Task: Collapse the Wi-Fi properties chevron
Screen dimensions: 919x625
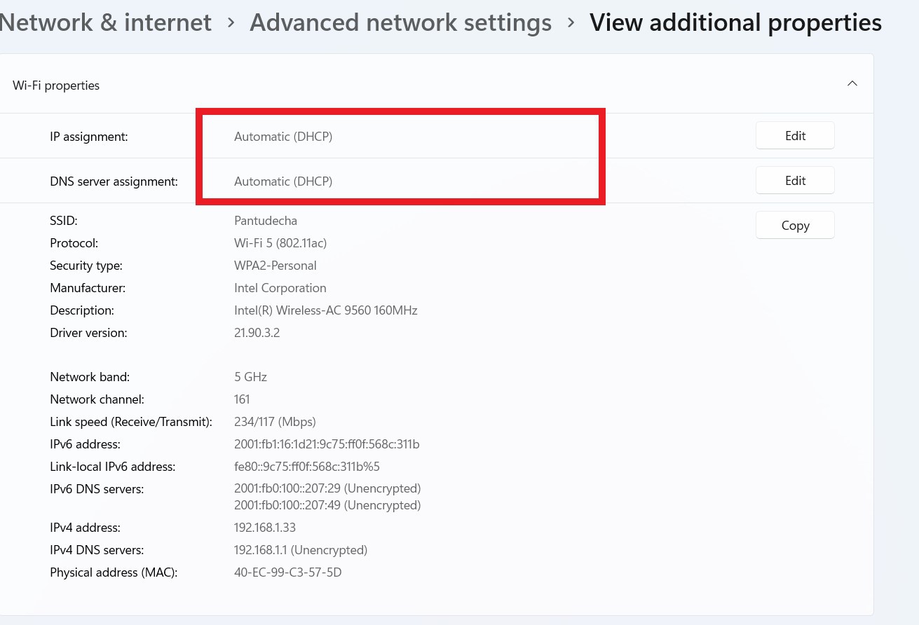Action: (x=852, y=84)
